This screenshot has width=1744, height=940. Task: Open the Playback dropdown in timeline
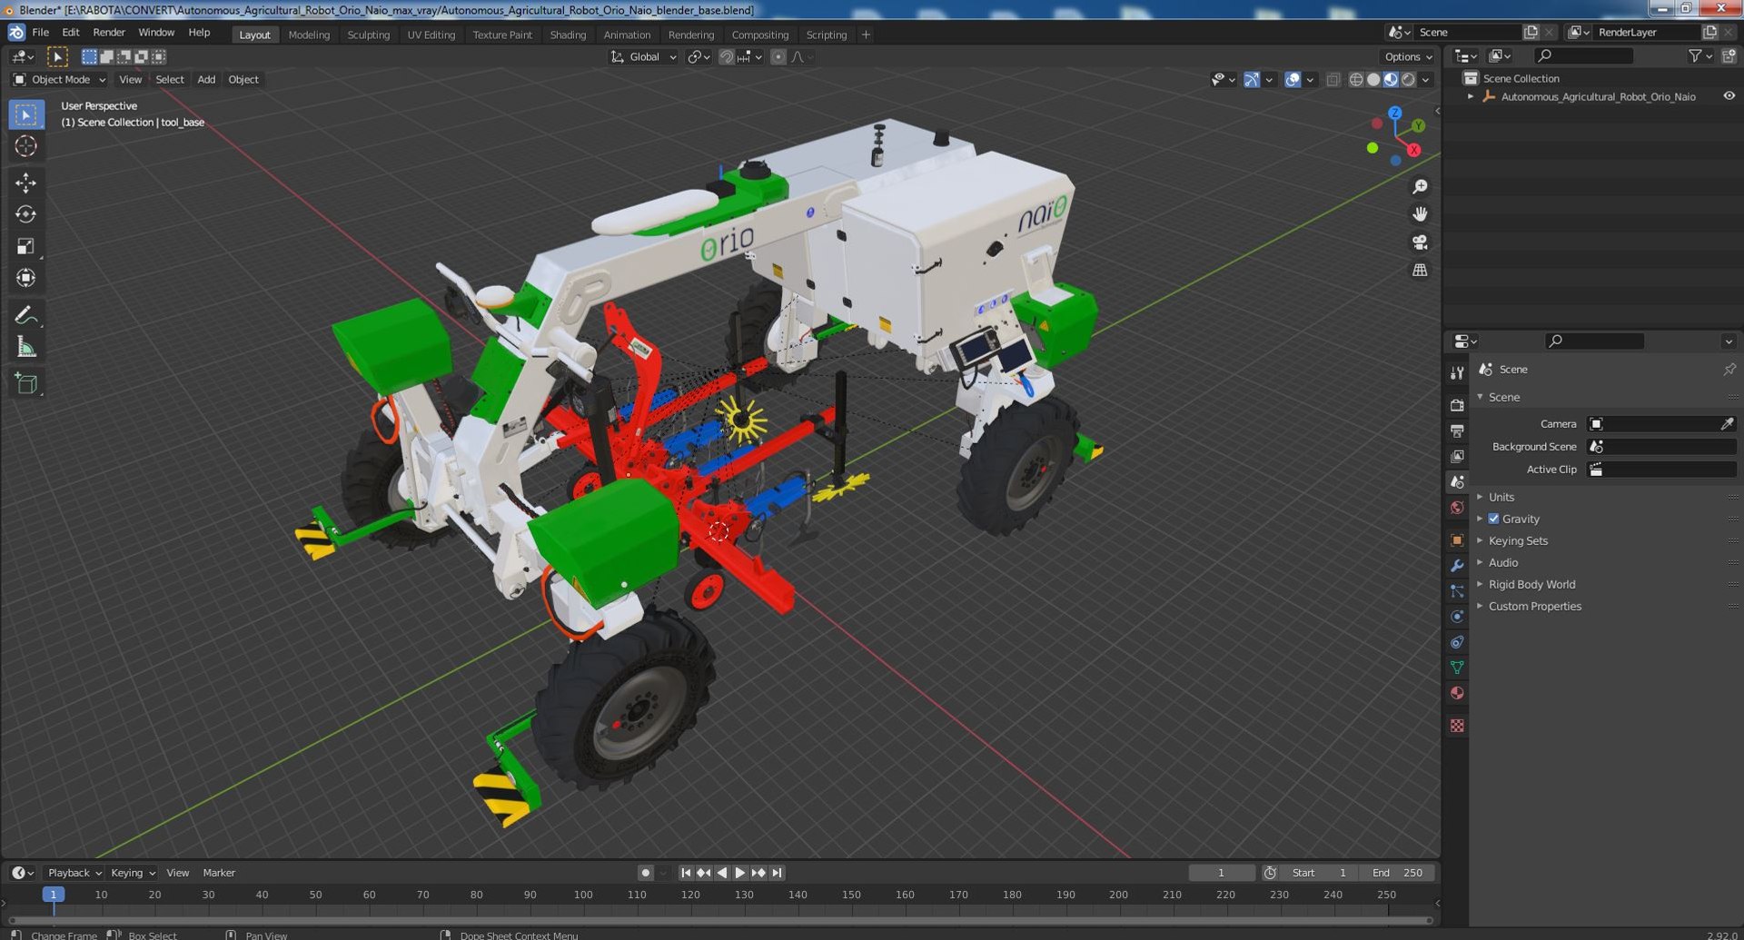(74, 873)
